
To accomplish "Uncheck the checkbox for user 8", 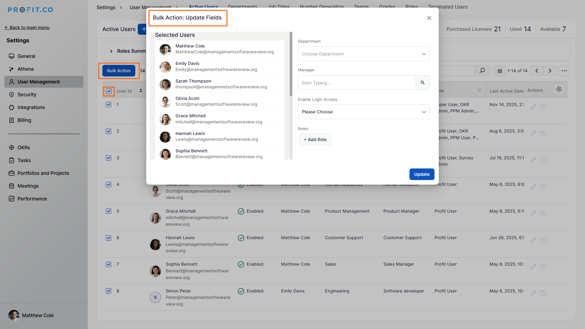I will pos(108,291).
